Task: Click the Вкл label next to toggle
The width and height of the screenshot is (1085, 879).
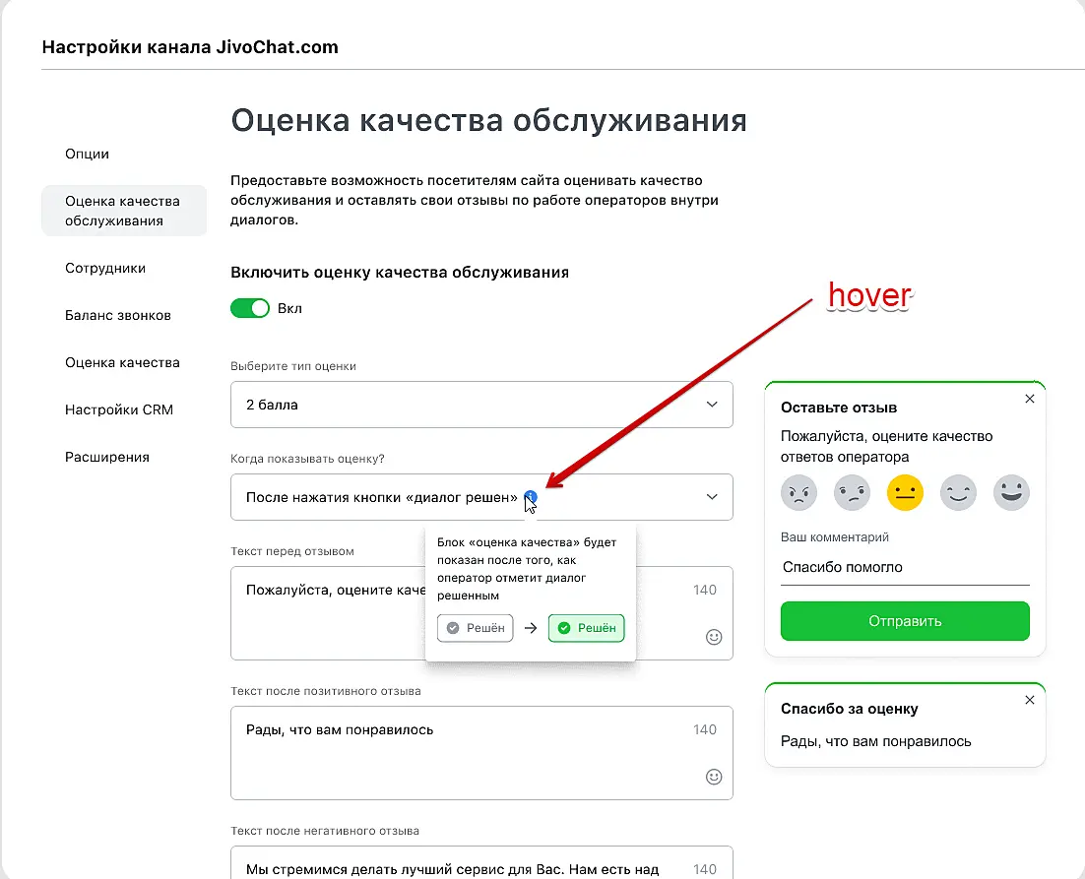Action: tap(289, 308)
